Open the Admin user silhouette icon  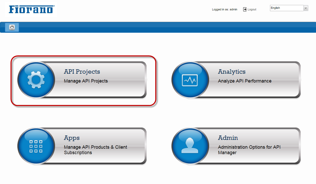click(x=190, y=146)
